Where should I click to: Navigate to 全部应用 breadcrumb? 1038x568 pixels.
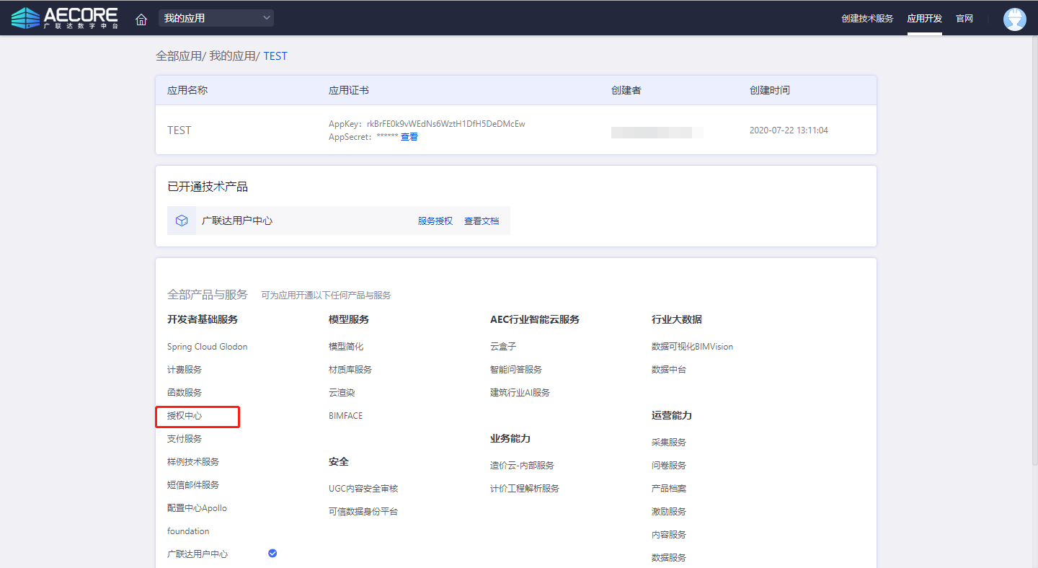tap(178, 56)
